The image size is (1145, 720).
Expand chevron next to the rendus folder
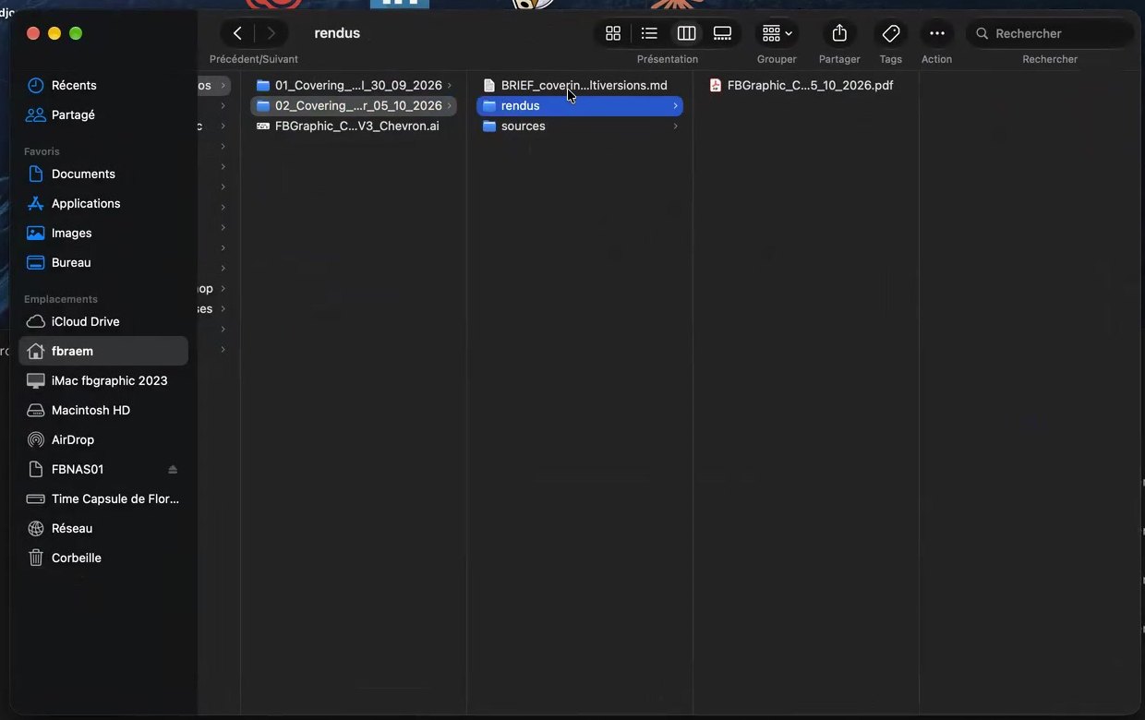(675, 105)
